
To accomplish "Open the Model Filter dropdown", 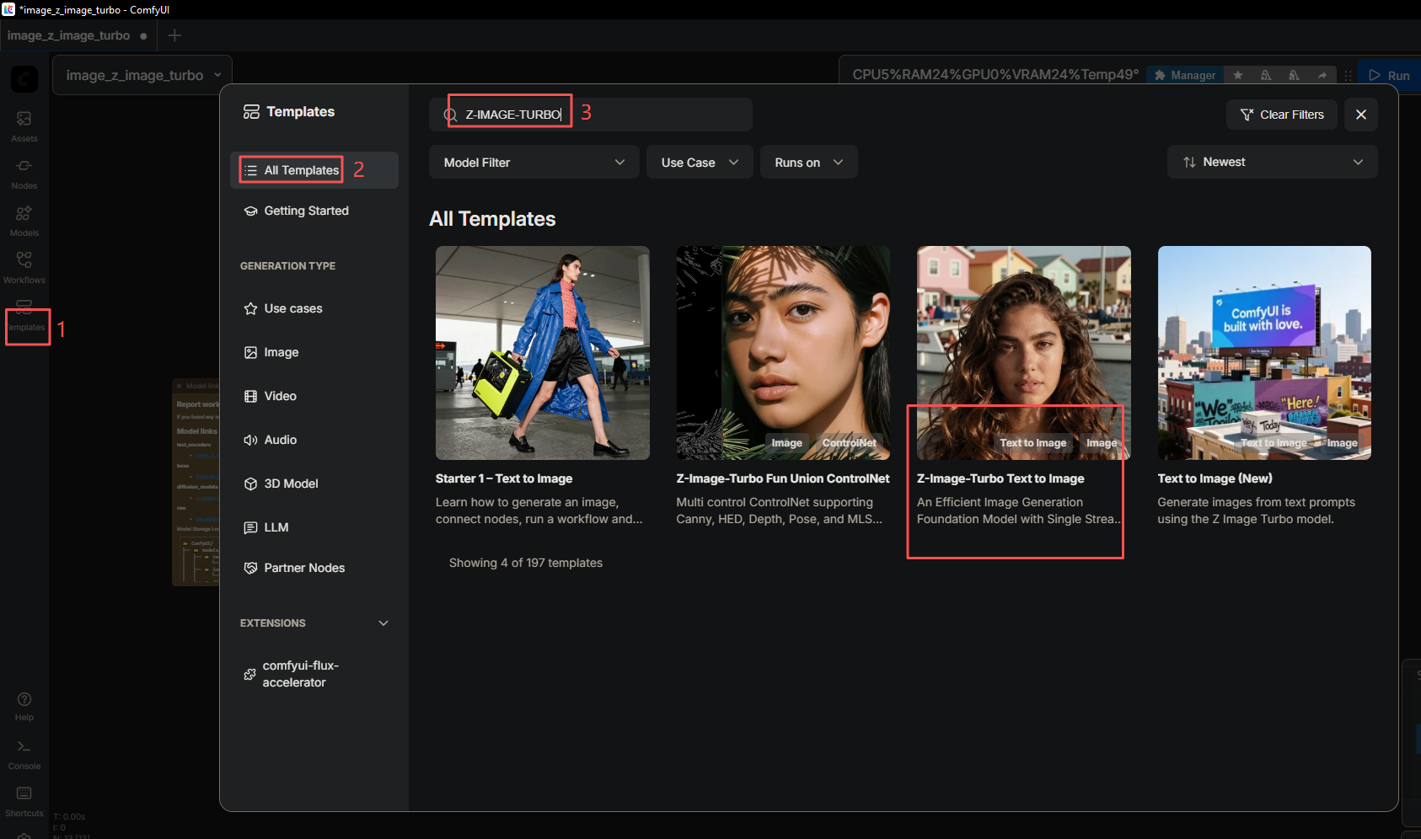I will (x=534, y=162).
